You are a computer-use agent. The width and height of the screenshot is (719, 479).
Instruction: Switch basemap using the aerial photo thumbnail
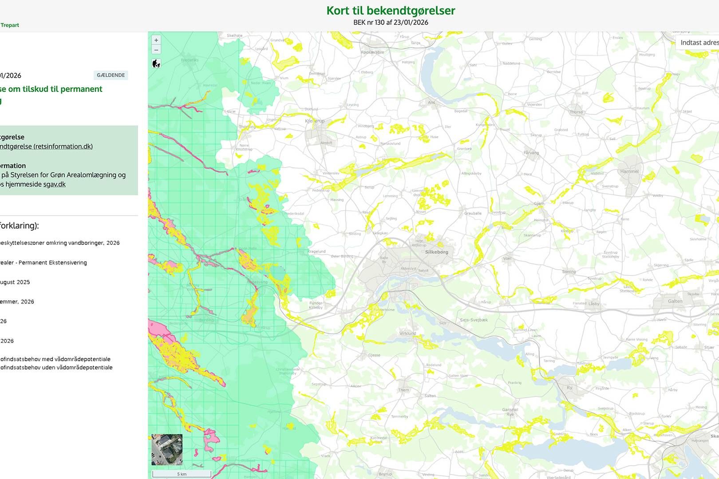click(x=167, y=450)
